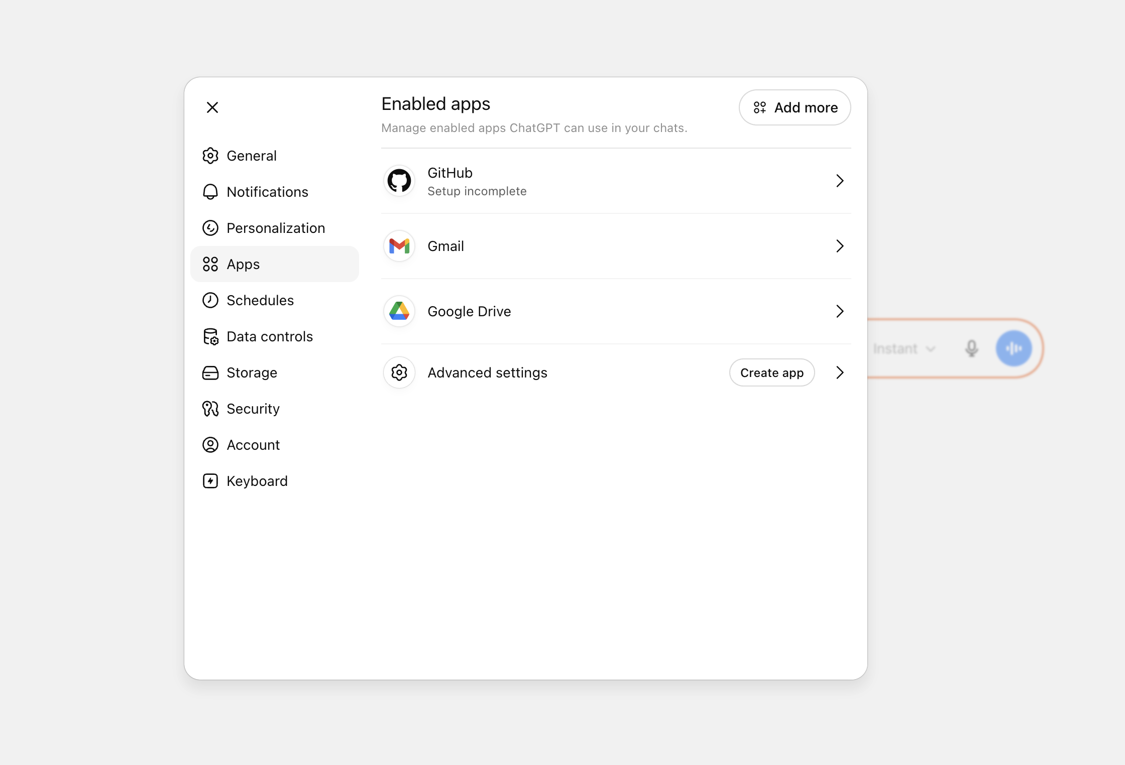
Task: Open the Storage drive icon
Action: tap(210, 372)
